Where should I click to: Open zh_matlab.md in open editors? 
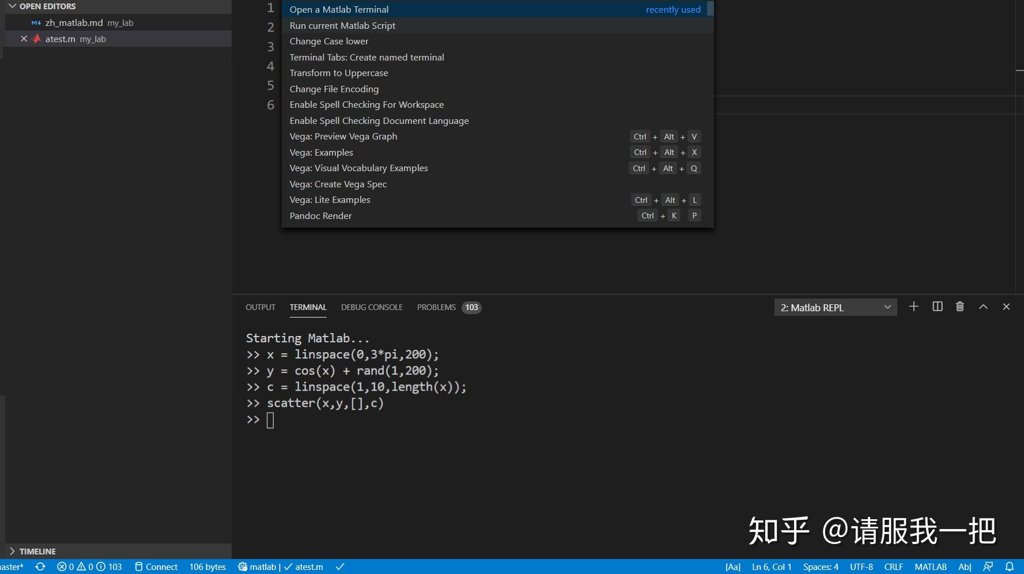pos(118,22)
